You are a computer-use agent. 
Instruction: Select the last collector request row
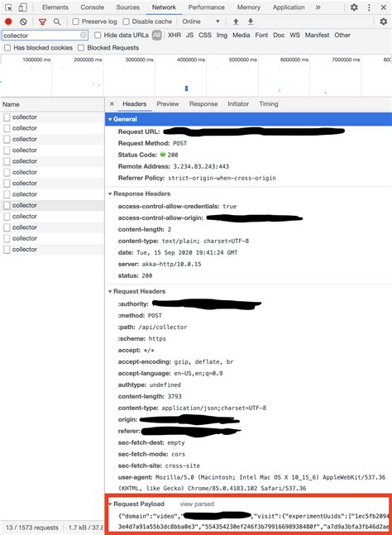[52, 250]
